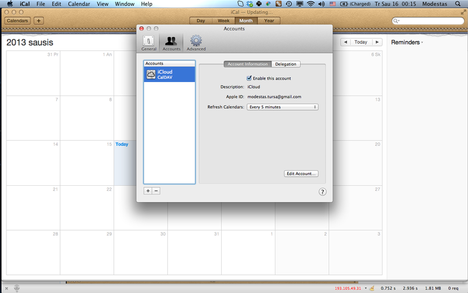The height and width of the screenshot is (293, 468).
Task: Switch to Week view
Action: coord(223,21)
